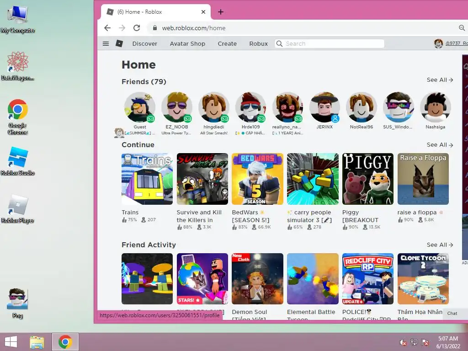The image size is (468, 351).
Task: Open the Demon Soul game thumbnail
Action: [x=258, y=279]
